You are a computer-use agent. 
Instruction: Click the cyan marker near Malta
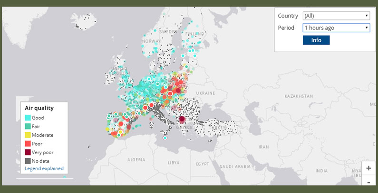[165, 138]
